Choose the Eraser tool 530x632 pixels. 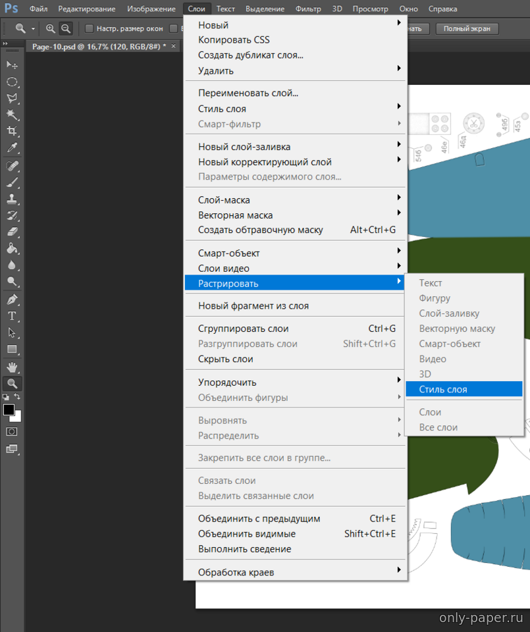click(12, 232)
